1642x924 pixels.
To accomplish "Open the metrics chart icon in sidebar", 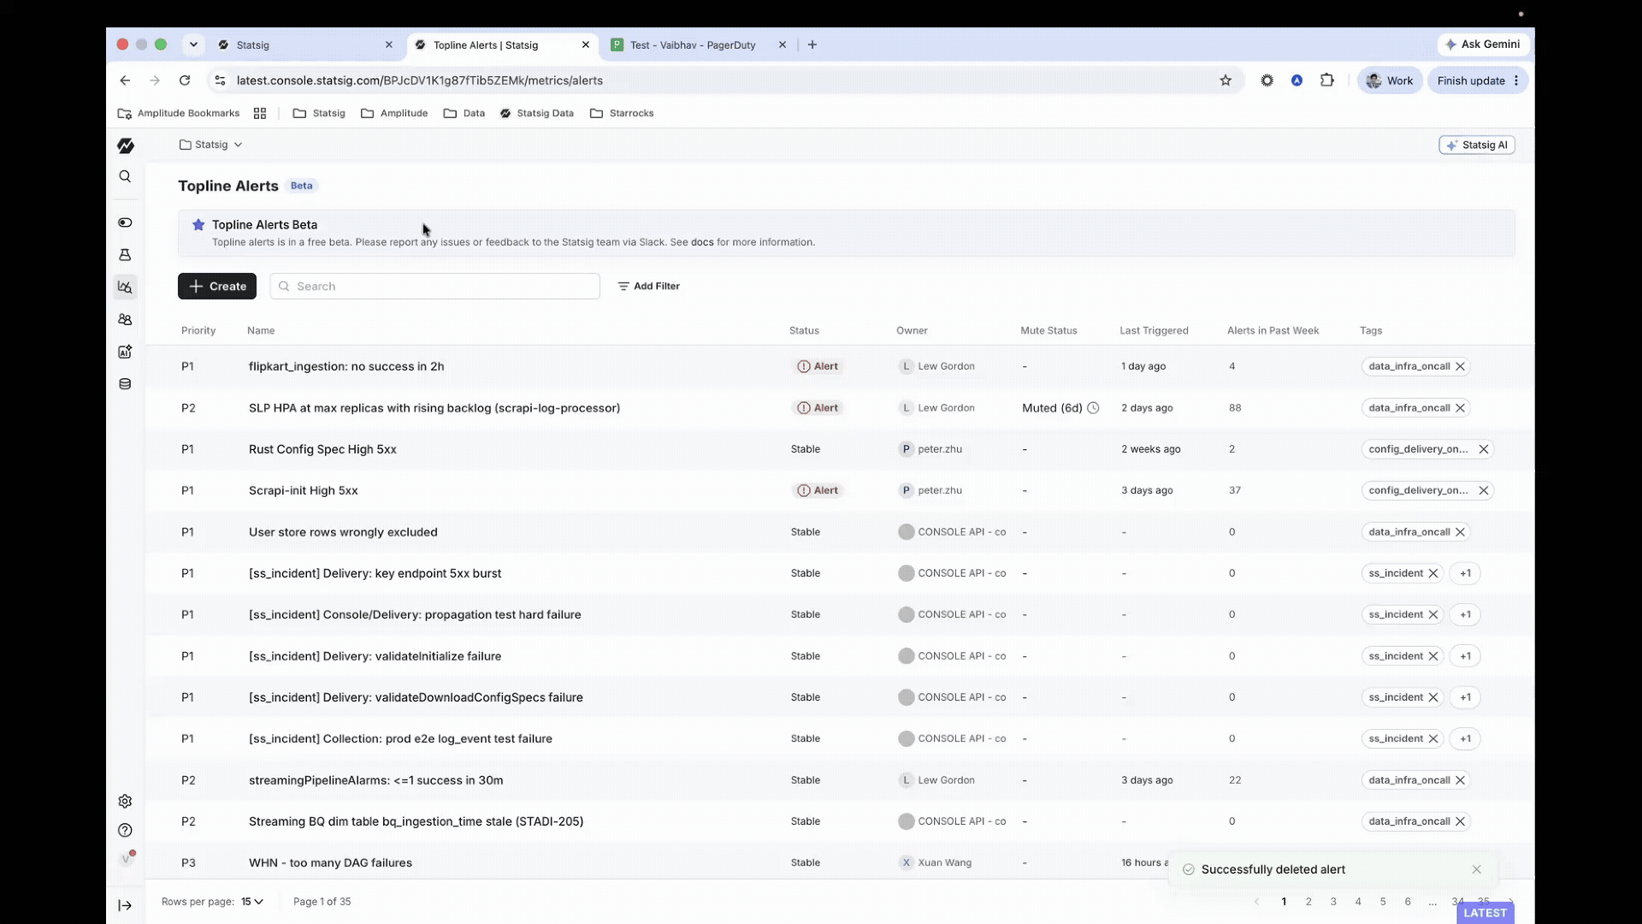I will coord(125,287).
